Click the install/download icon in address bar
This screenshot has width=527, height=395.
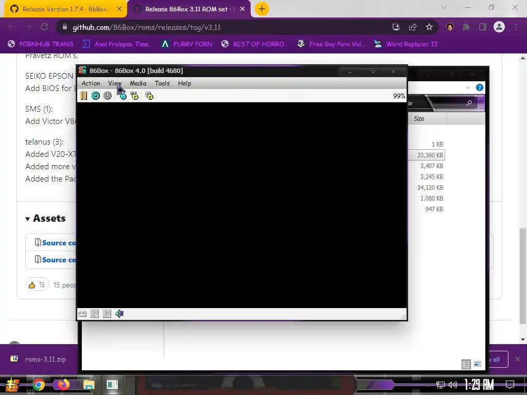[x=396, y=27]
